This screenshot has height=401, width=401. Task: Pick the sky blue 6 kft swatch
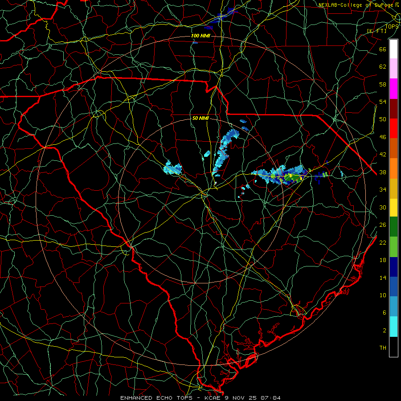tap(393, 306)
